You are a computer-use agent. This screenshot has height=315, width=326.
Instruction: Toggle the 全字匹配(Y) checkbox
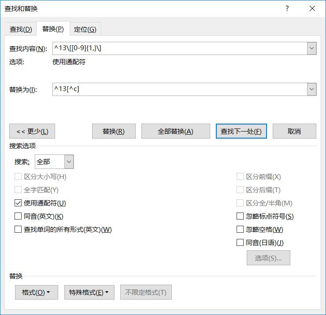click(x=18, y=190)
